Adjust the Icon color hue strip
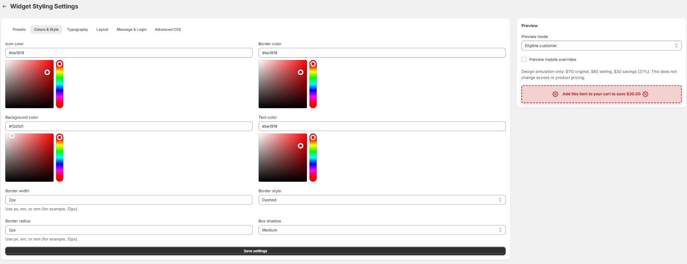This screenshot has width=687, height=264. 60,84
